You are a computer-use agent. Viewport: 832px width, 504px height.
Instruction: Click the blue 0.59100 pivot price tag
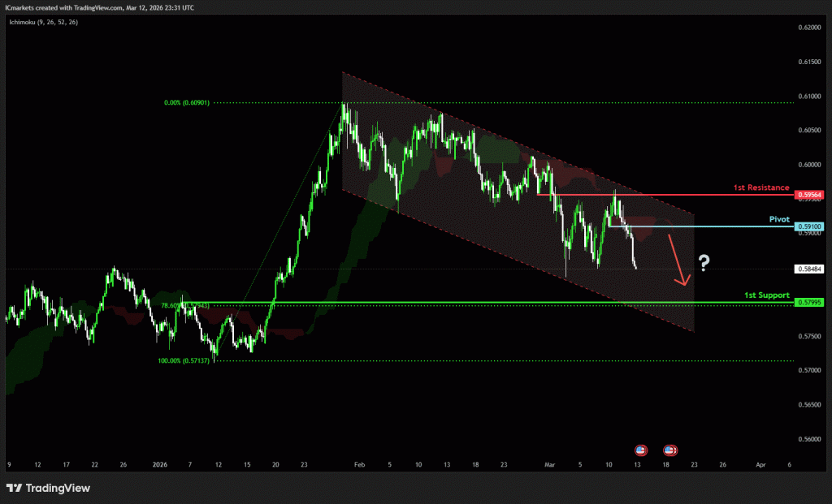[x=809, y=226]
